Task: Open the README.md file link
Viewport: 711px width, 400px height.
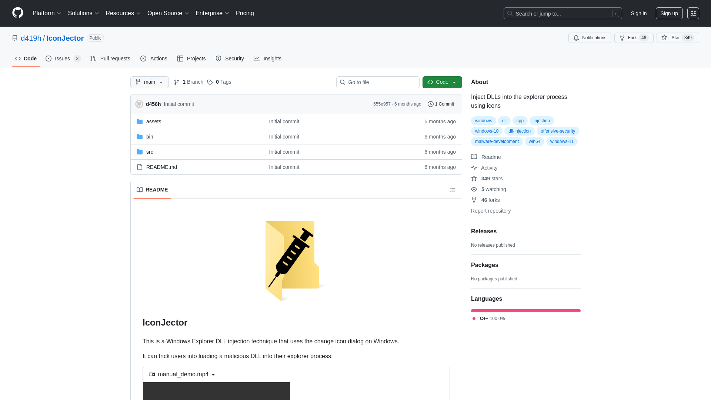Action: pos(161,167)
